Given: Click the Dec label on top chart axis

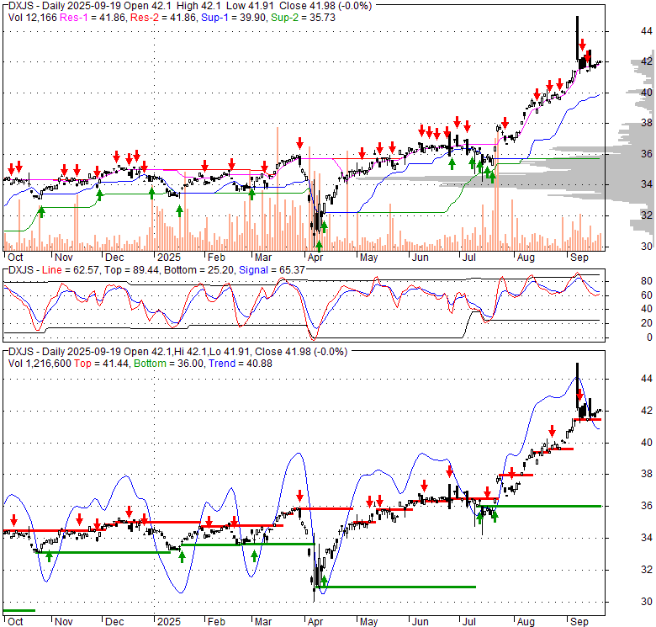Looking at the screenshot, I should click(114, 258).
